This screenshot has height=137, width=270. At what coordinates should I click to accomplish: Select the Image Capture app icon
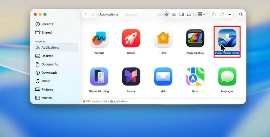point(195,38)
